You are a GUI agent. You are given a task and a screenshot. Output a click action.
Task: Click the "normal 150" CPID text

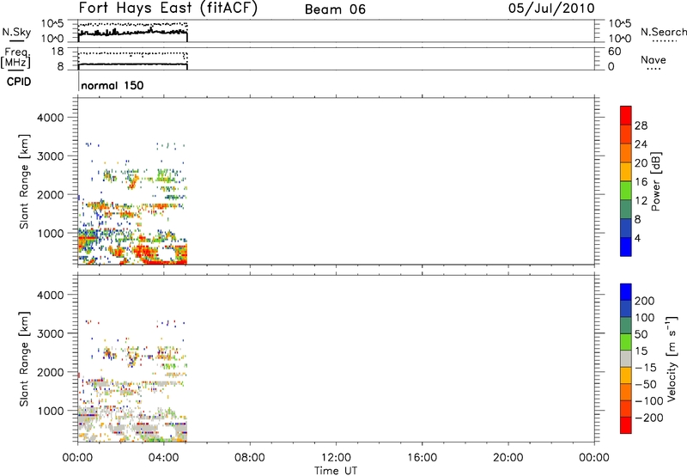coord(112,85)
